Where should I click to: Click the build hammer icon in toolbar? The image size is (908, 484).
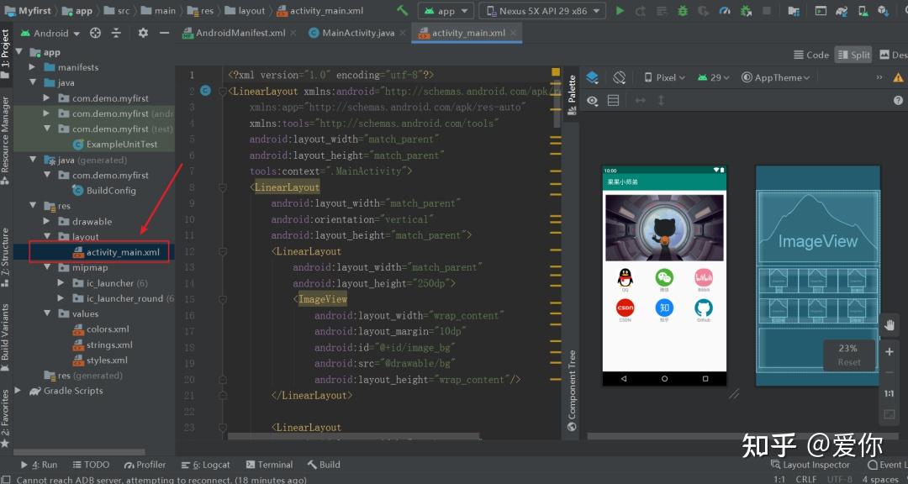coord(402,10)
